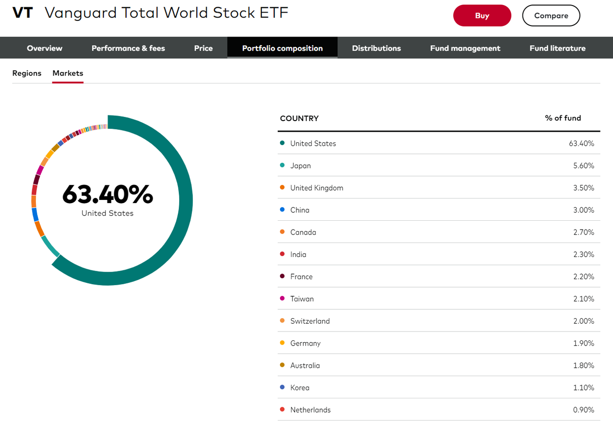Image resolution: width=613 pixels, height=422 pixels.
Task: Click the India legend color dot
Action: (x=282, y=254)
